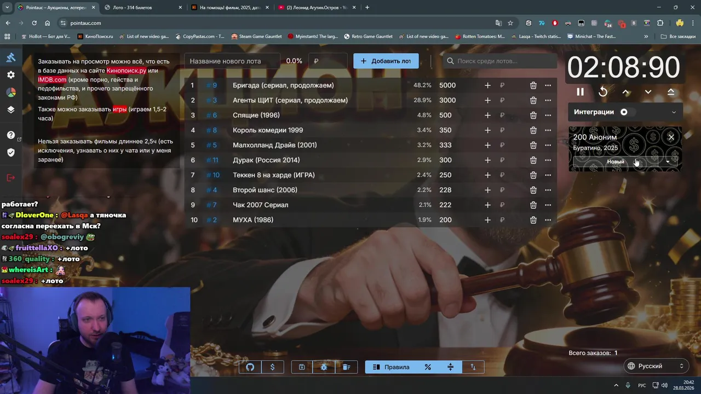Click plus on the Спящие (1996) lot
701x394 pixels.
tap(487, 115)
